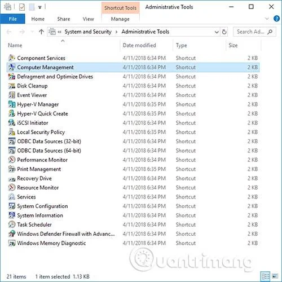Expand the hidden breadcrumb path chevrons
Viewport: 282px width, 282px height.
[x=59, y=32]
